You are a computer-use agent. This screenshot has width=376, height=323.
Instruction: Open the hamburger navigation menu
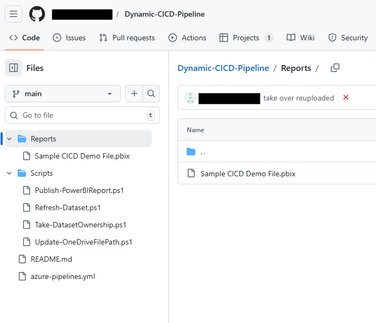pos(13,14)
